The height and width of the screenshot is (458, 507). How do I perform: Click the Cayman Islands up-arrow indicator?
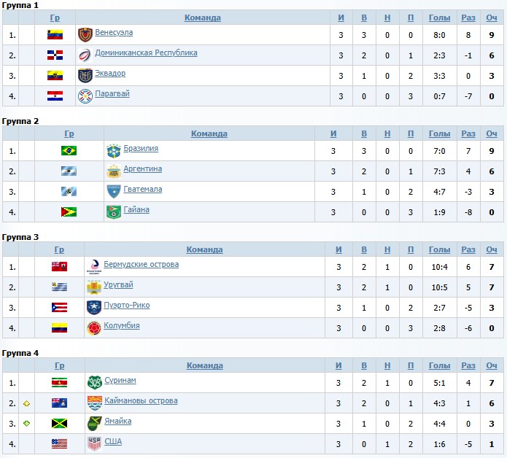[x=26, y=403]
